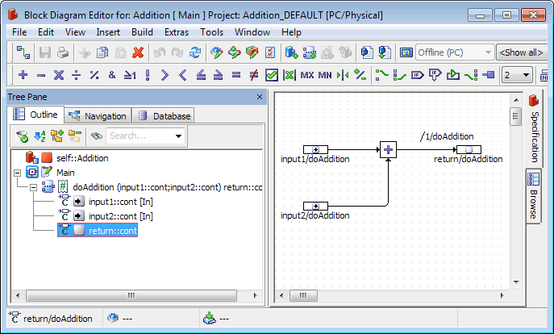
Task: Switch to the Database tab
Action: click(x=164, y=116)
